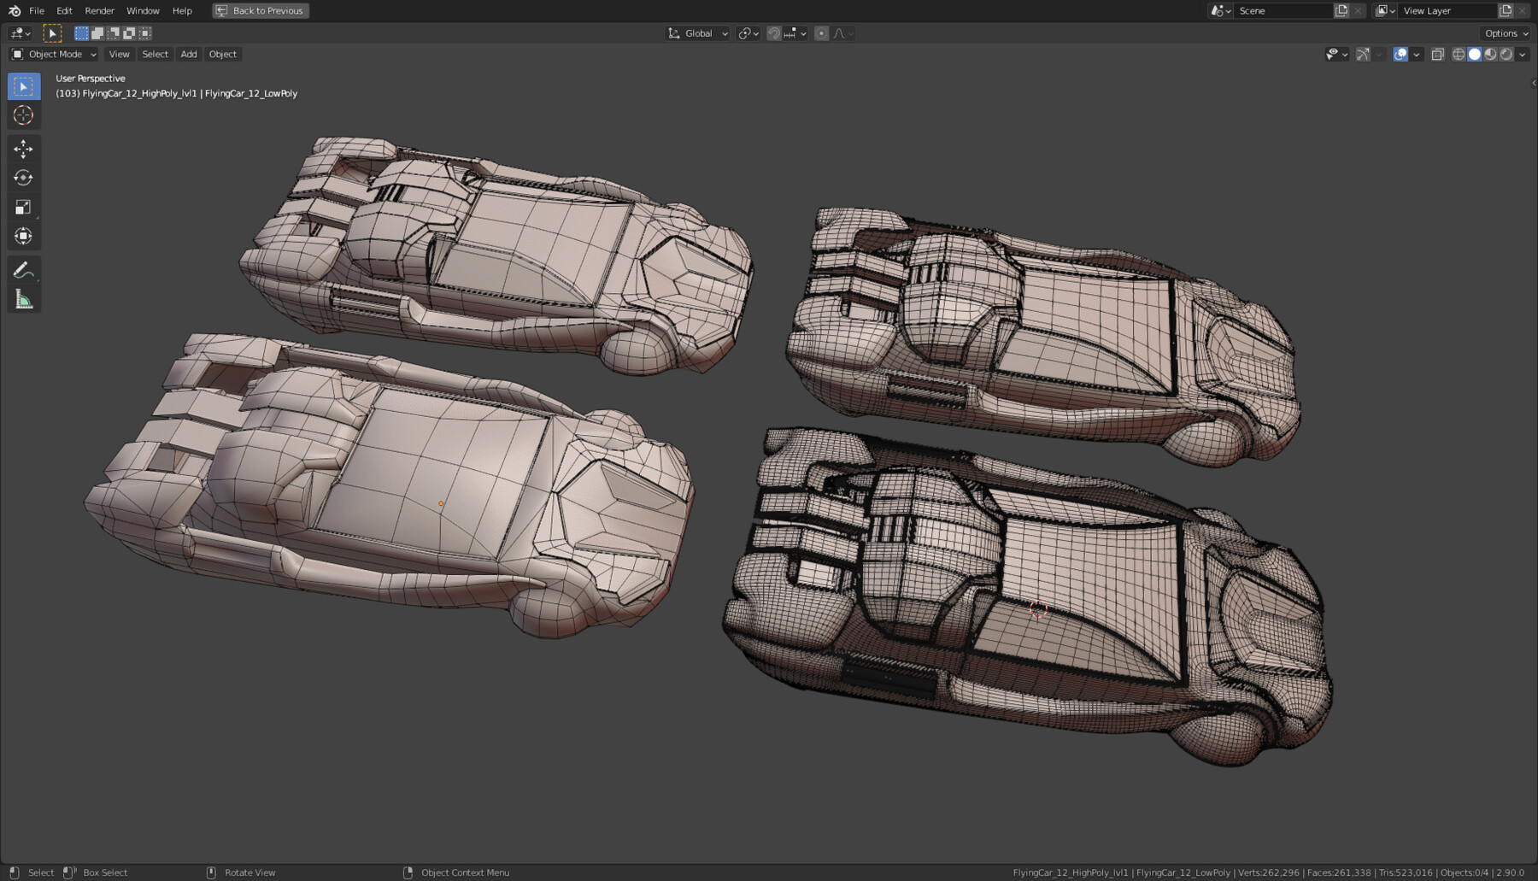Switch to Rendered viewport shading
Screen dimensions: 1538x881
pyautogui.click(x=1505, y=54)
